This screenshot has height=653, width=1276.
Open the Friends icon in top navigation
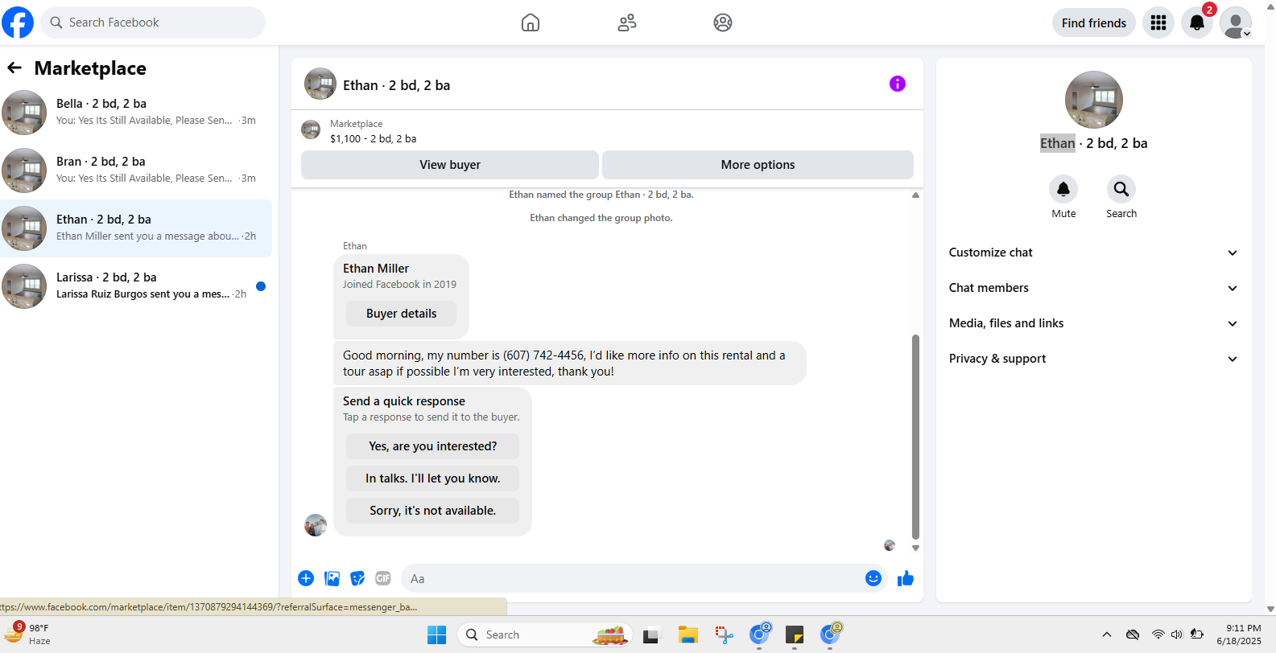pos(627,23)
